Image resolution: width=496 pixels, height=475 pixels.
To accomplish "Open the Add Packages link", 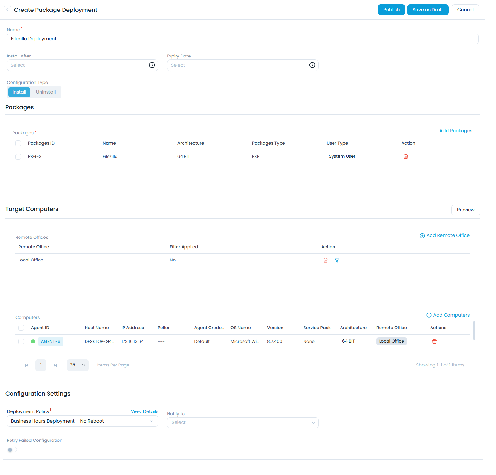I will 455,131.
